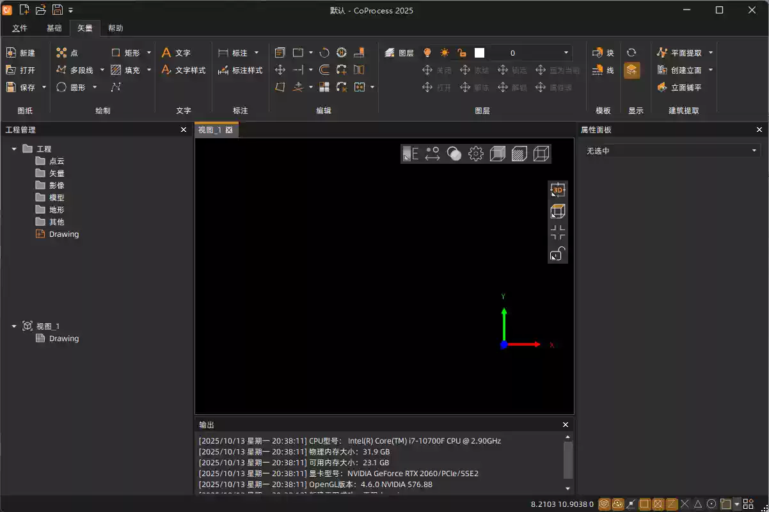Viewport: 769px width, 512px height.
Task: Click the E ruler icon in viewport toolbar
Action: click(411, 154)
